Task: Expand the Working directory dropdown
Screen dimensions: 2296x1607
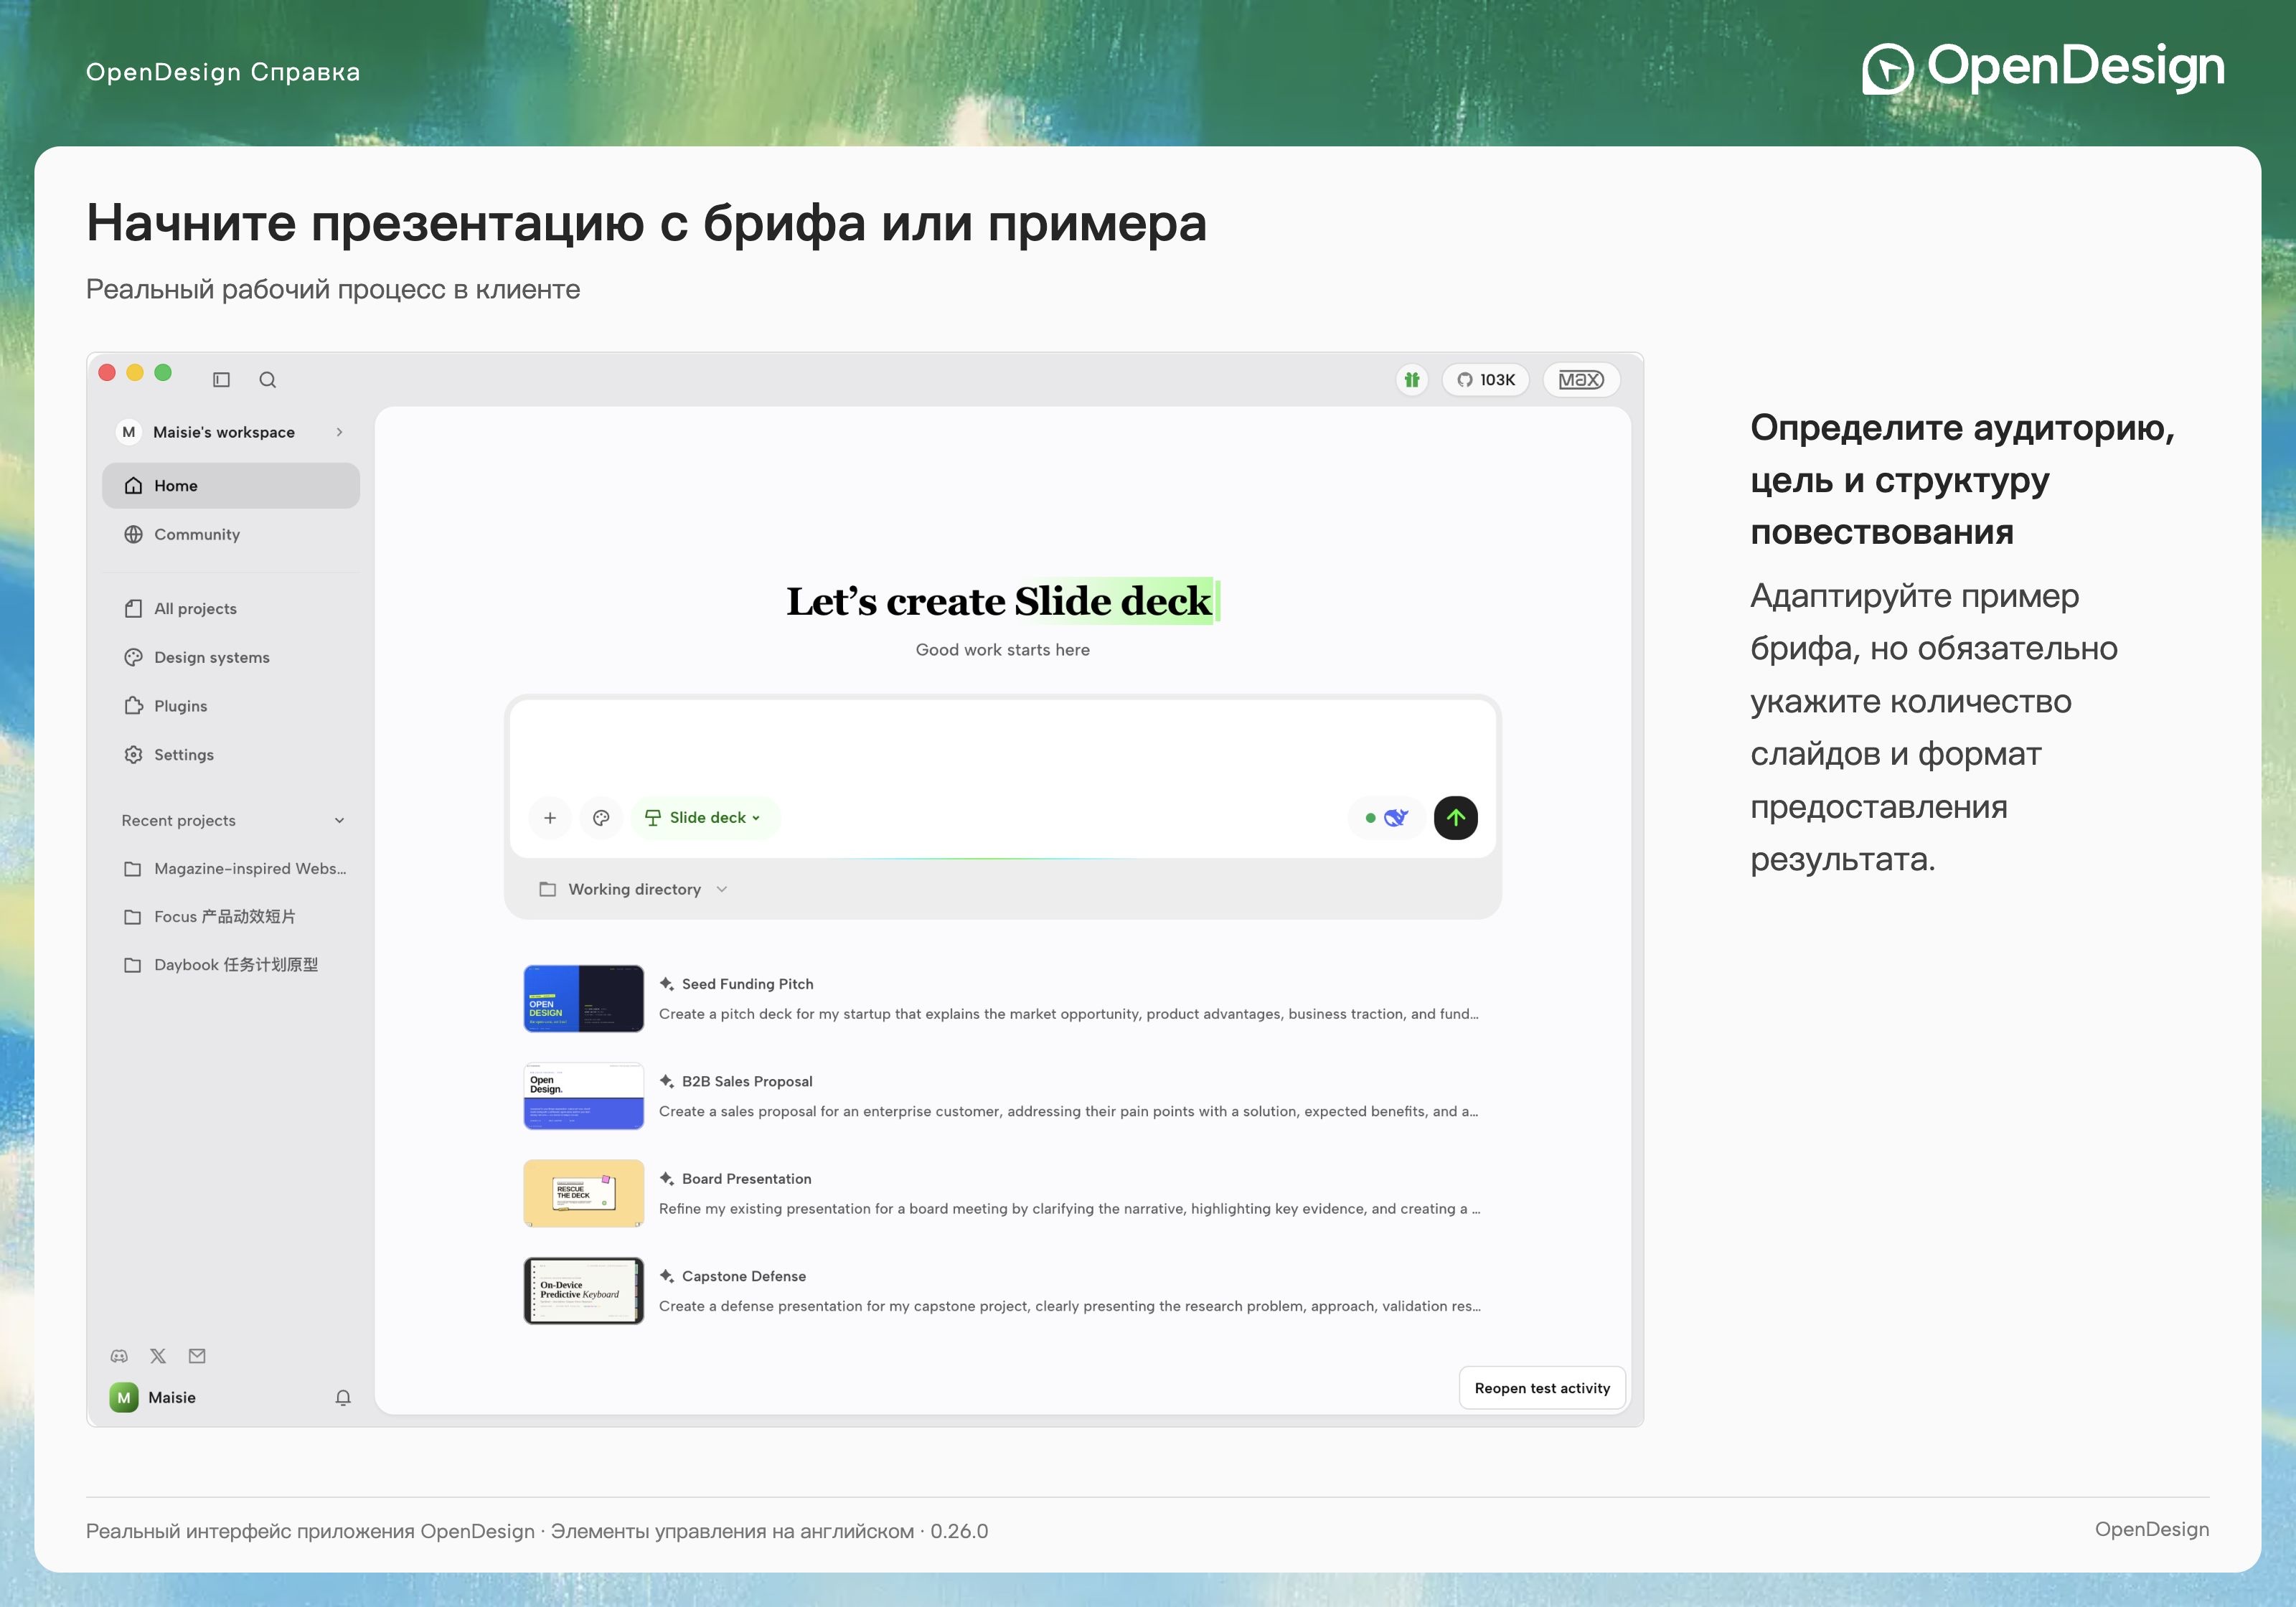Action: point(633,889)
